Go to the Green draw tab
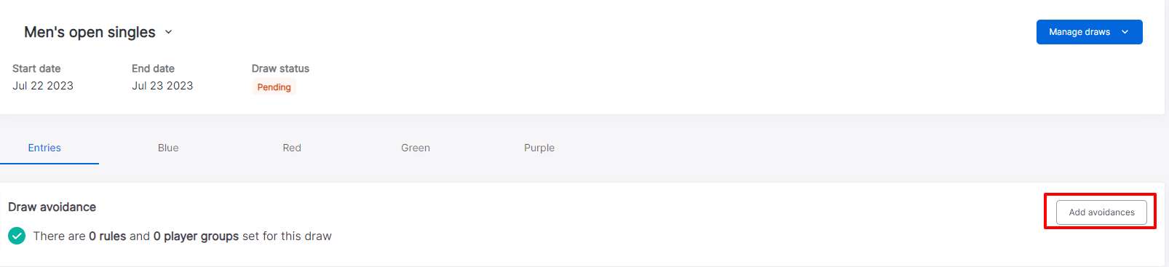 (416, 148)
